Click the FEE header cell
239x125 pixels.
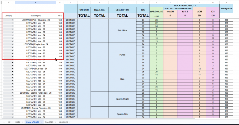pyautogui.click(x=60, y=16)
